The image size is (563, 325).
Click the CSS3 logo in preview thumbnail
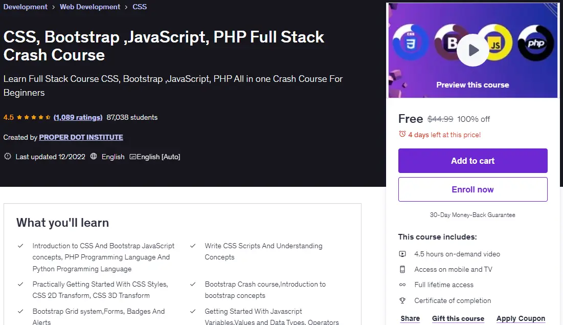411,44
